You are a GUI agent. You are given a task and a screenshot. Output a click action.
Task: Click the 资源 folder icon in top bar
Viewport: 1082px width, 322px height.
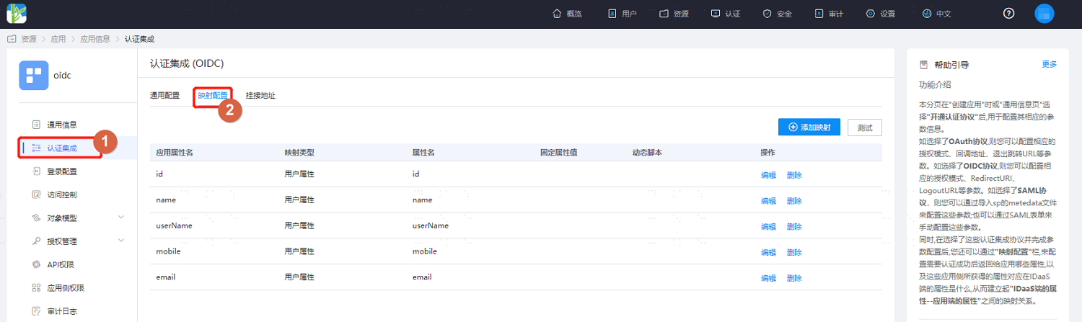point(664,14)
